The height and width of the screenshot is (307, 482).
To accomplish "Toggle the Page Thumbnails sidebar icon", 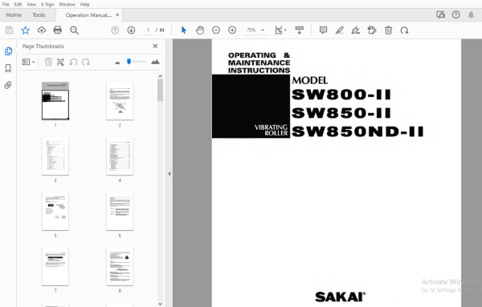I will point(8,51).
